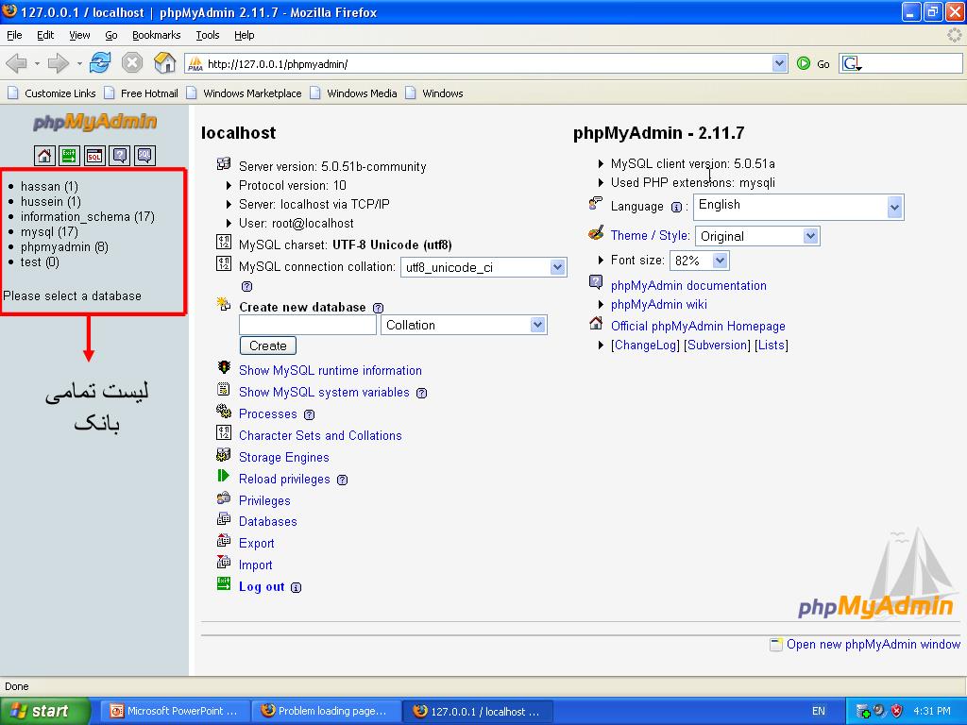Image resolution: width=967 pixels, height=725 pixels.
Task: Open the Character Sets and Collations link
Action: click(x=320, y=436)
